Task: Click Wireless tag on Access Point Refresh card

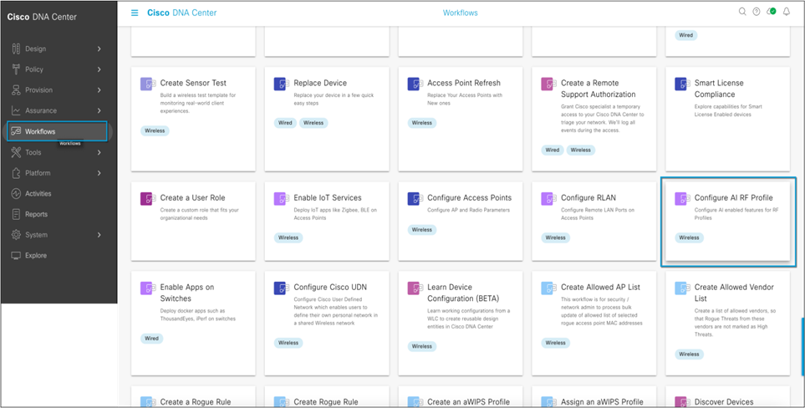Action: (x=422, y=123)
